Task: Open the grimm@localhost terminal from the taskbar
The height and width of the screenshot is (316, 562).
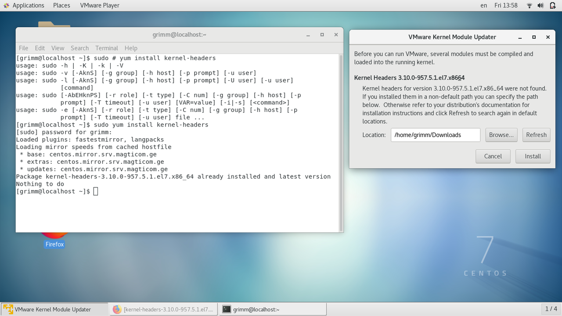Action: [x=272, y=309]
